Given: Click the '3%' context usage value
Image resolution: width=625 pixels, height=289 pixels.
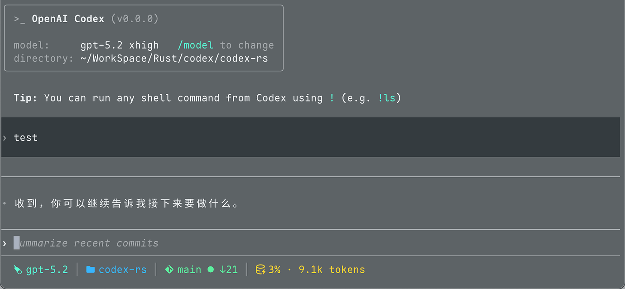Looking at the screenshot, I should [274, 270].
